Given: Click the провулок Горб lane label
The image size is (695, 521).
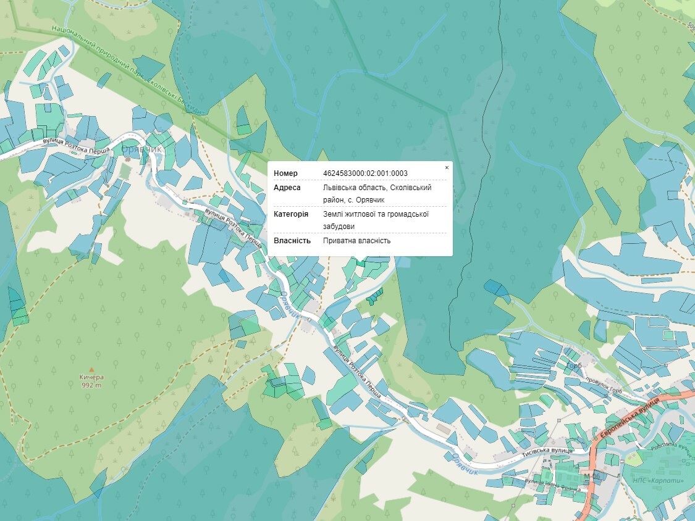Looking at the screenshot, I should tap(604, 385).
